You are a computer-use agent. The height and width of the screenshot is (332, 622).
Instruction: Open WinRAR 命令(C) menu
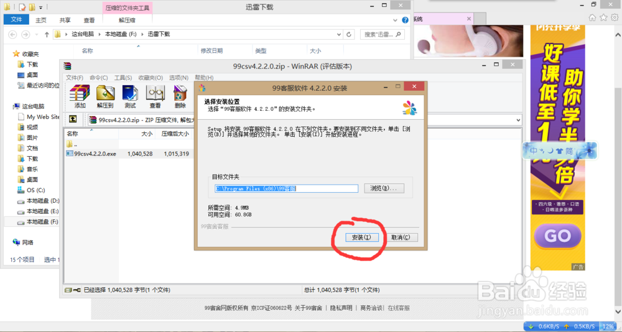99,77
